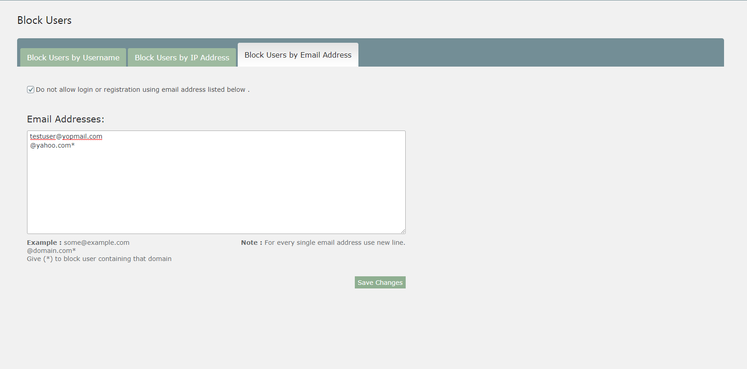Click the testuser@yopmail.com entry
The image size is (747, 369).
[66, 136]
